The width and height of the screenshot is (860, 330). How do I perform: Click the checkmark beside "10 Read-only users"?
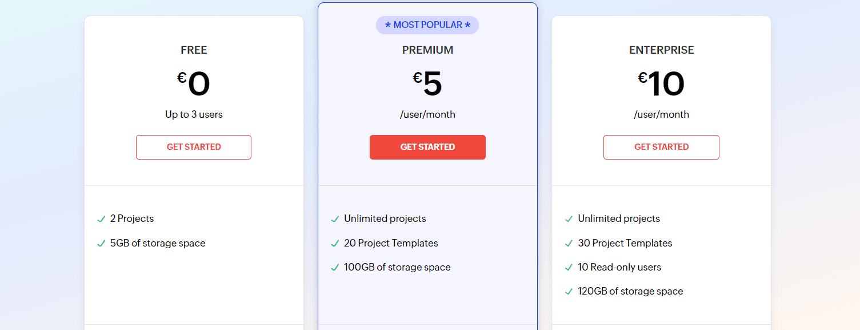click(x=568, y=267)
